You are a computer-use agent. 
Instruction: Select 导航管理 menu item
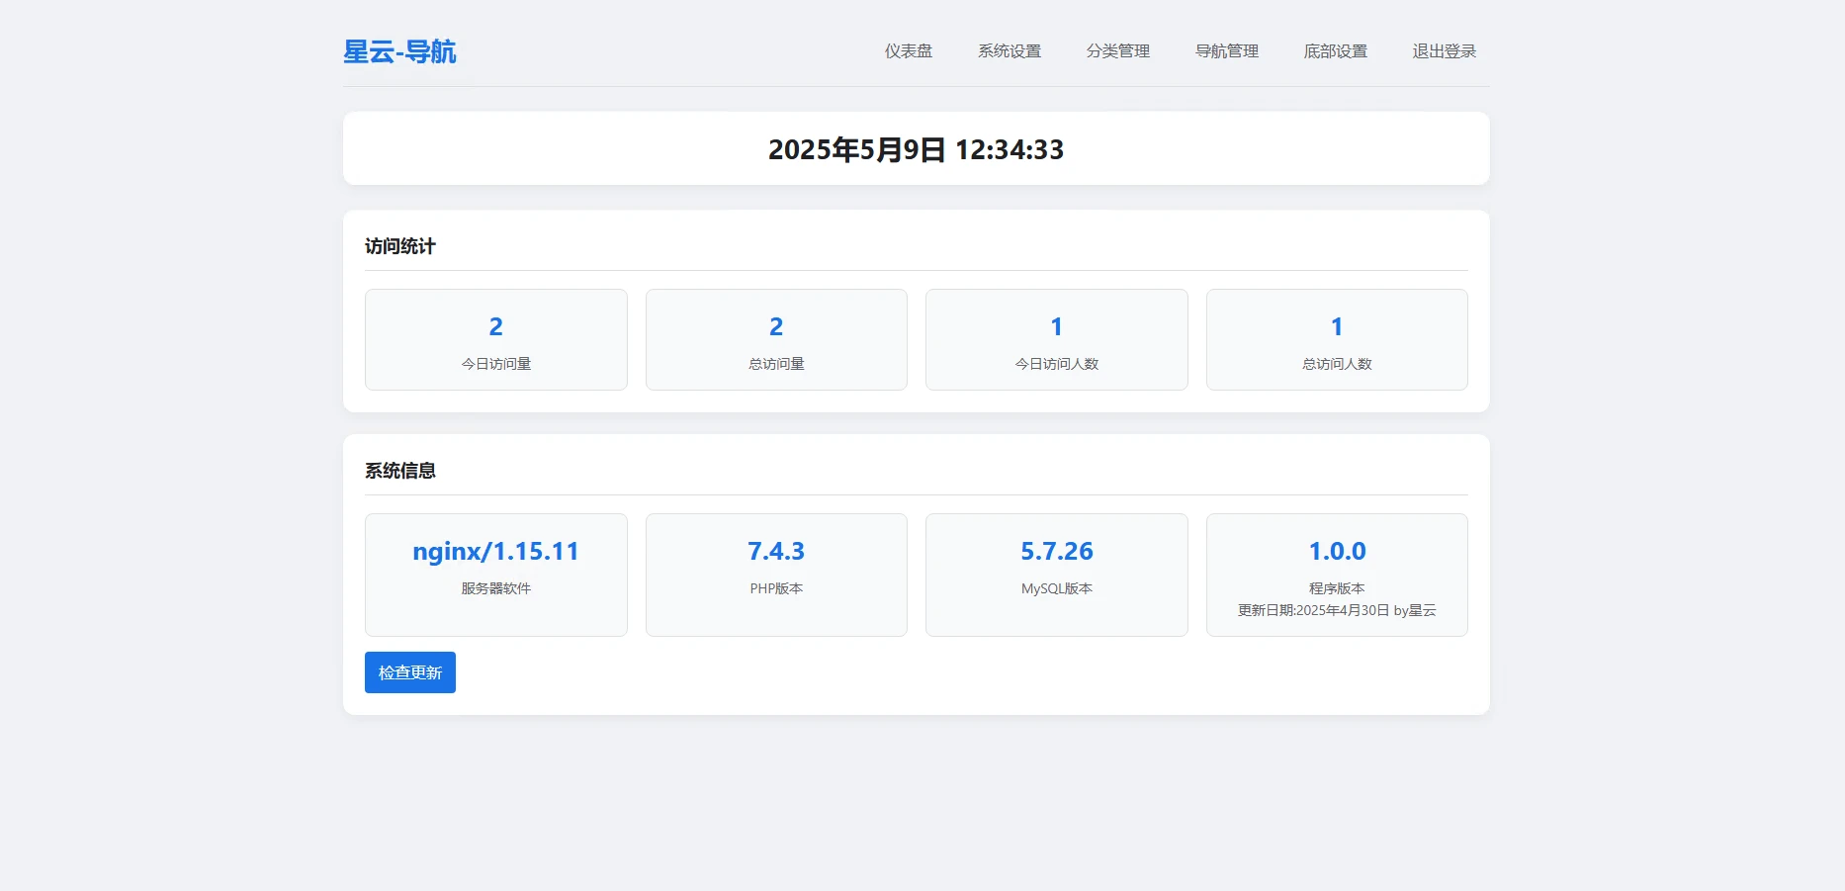coord(1227,51)
